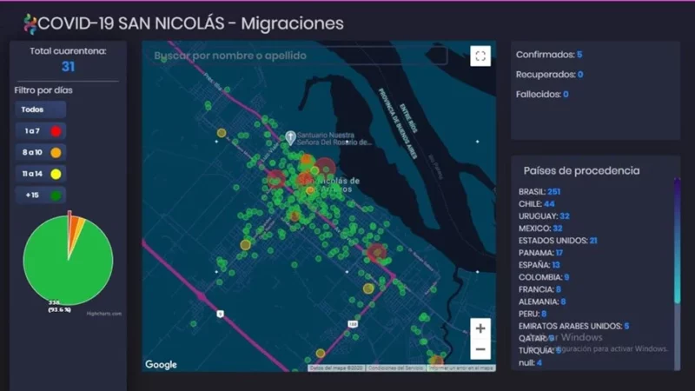Click the Route 188 road marker
The image size is (695, 391).
click(352, 323)
